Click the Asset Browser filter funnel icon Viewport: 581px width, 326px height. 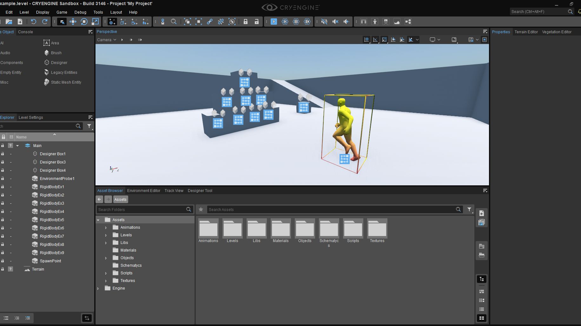pos(469,209)
